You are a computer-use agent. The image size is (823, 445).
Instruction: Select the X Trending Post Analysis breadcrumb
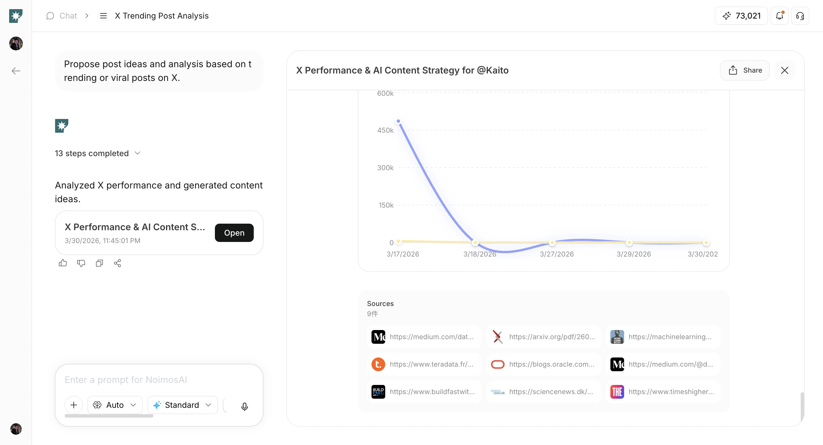[x=162, y=16]
